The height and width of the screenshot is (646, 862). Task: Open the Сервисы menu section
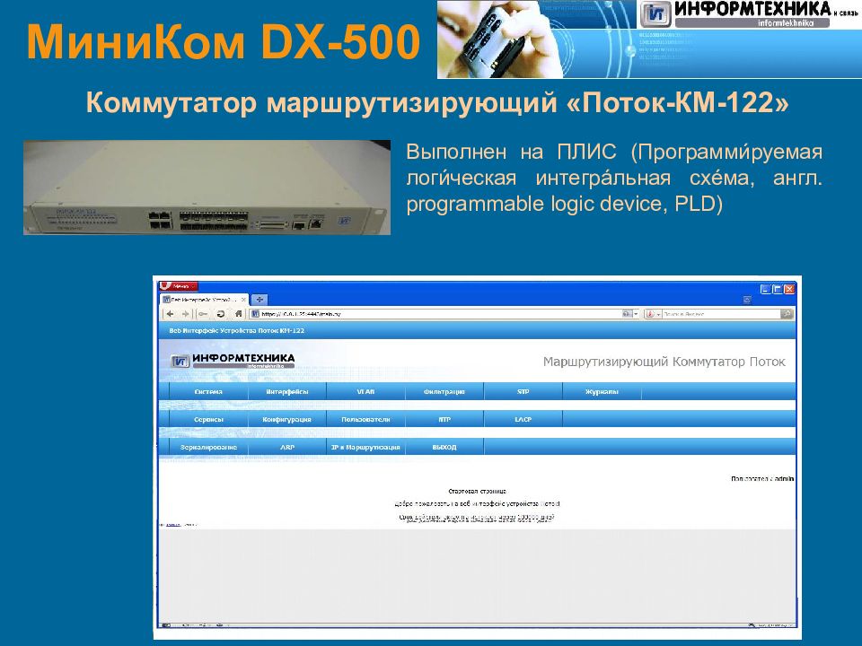pyautogui.click(x=208, y=419)
